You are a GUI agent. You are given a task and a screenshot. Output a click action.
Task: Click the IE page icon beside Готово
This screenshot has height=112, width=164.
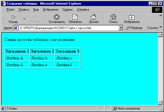click(x=4, y=108)
